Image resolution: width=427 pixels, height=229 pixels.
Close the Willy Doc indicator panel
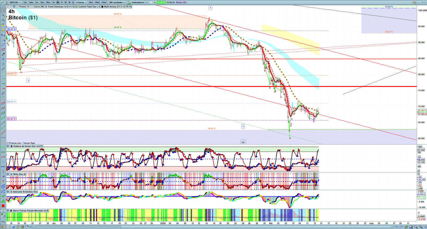(x=8, y=174)
